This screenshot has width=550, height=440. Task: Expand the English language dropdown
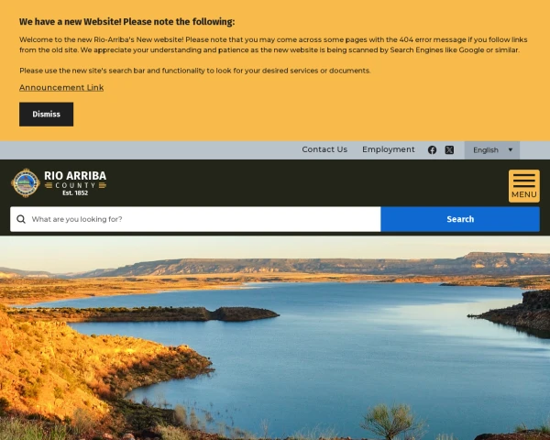[491, 150]
